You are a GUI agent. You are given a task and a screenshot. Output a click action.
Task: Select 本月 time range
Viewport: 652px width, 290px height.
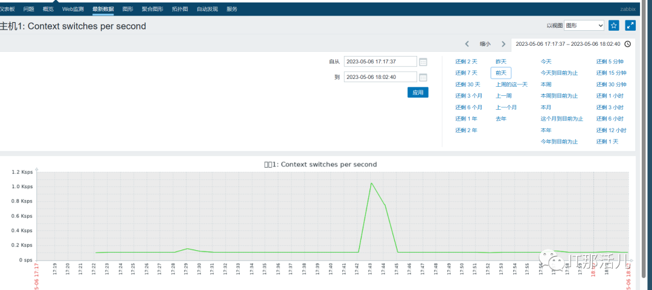point(546,107)
